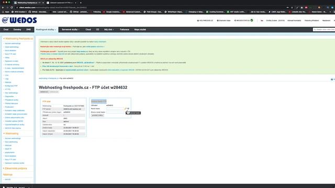
Task: Click the Historie přihlášení header link
Action: (x=312, y=21)
